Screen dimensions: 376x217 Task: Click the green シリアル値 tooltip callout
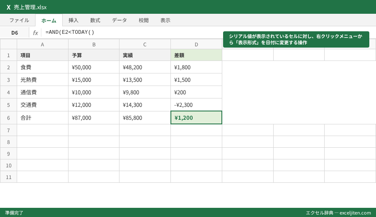(x=296, y=39)
